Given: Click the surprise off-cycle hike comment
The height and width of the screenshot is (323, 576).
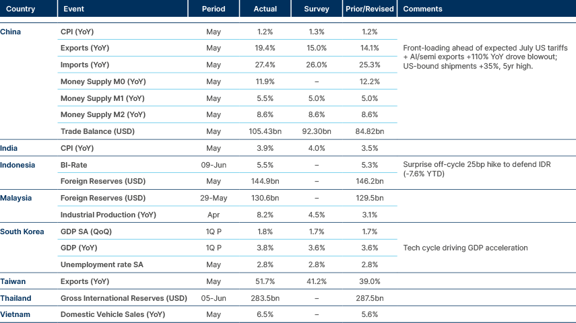Looking at the screenshot, I should (477, 169).
